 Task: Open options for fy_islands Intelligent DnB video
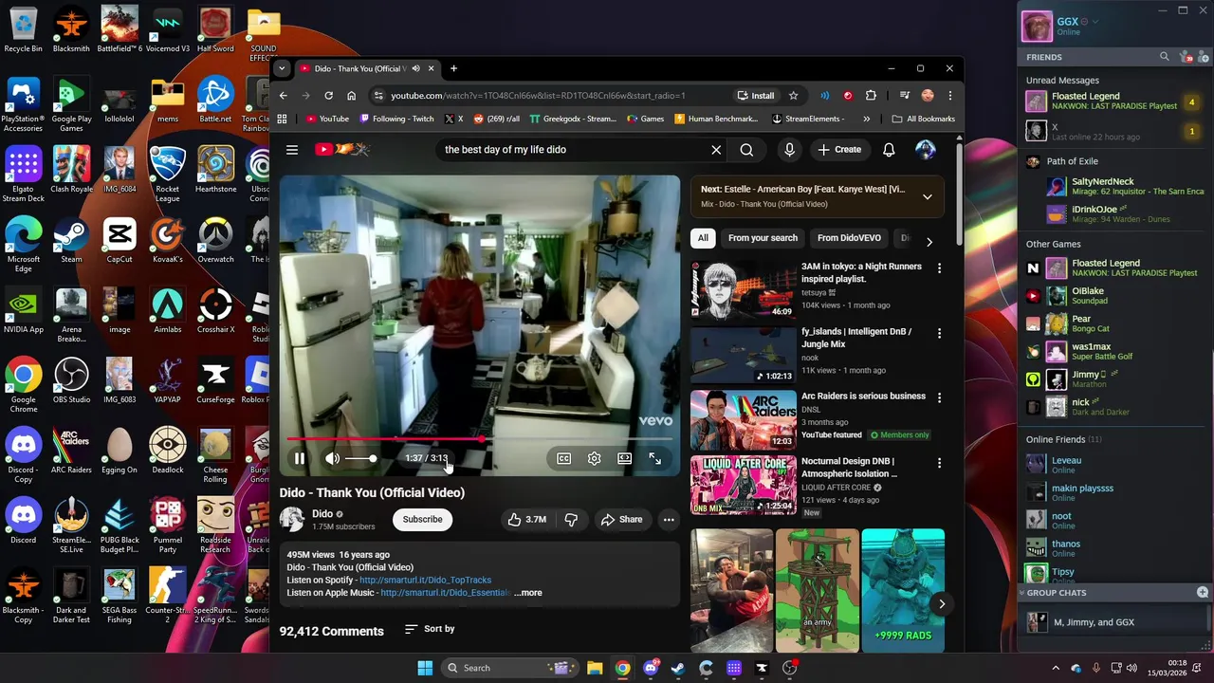[939, 334]
